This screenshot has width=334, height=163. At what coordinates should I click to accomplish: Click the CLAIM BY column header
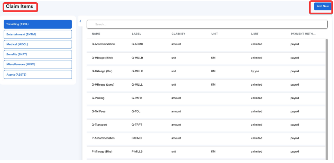tap(178, 34)
